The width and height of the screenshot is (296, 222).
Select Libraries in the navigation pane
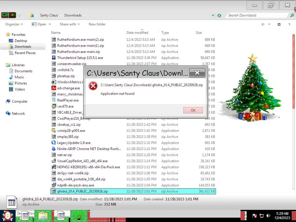tap(18, 65)
